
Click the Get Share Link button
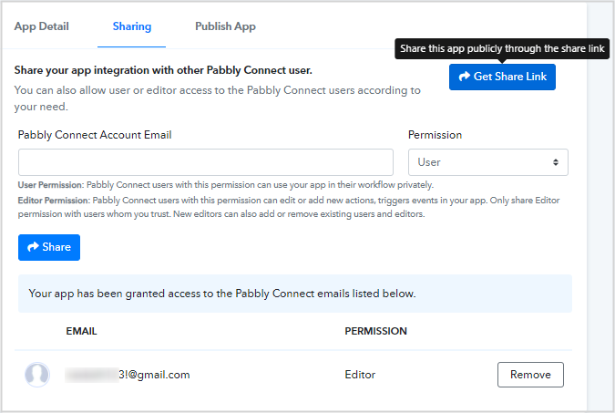click(x=502, y=77)
